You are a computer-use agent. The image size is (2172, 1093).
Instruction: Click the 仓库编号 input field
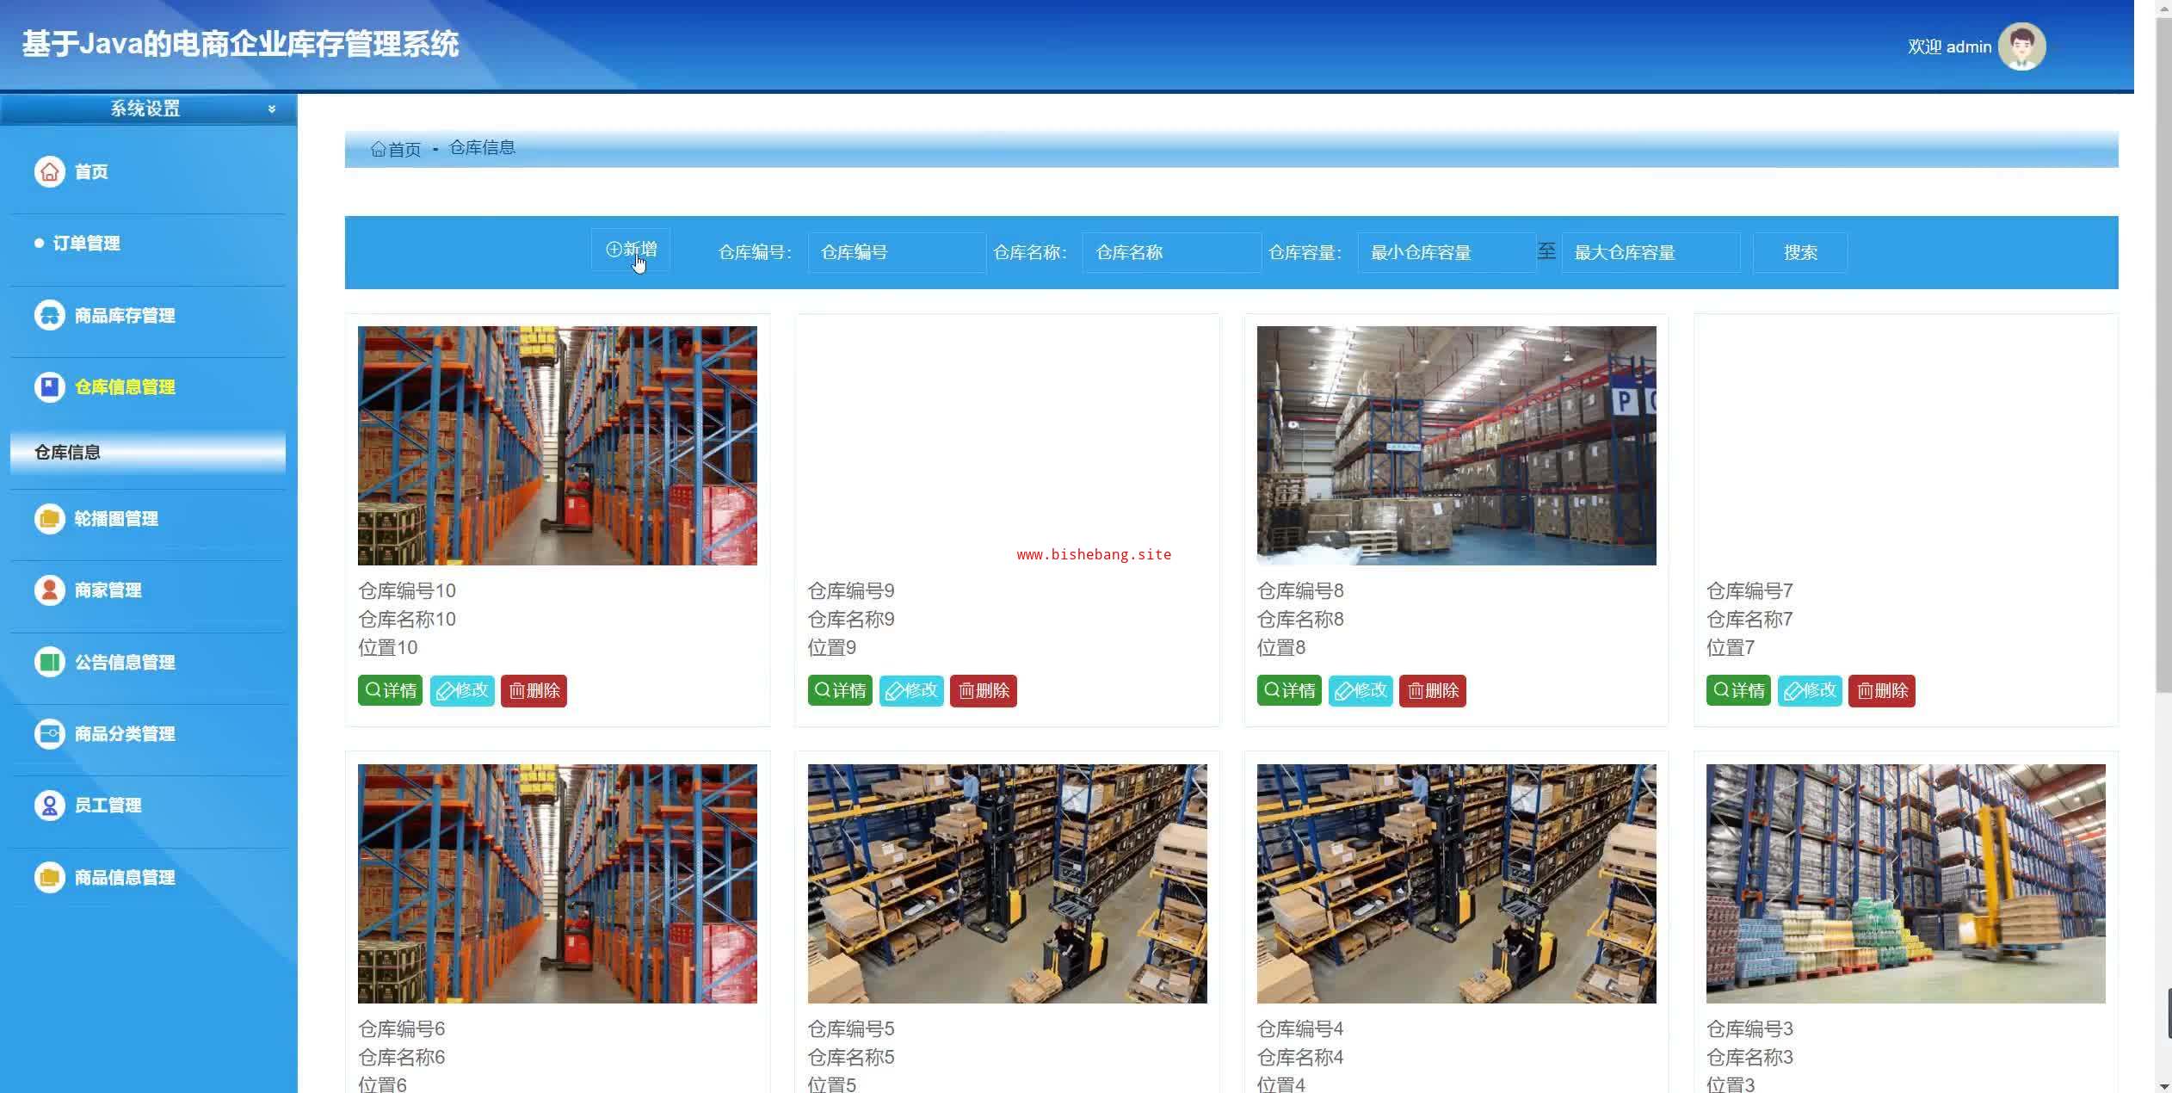pos(896,252)
